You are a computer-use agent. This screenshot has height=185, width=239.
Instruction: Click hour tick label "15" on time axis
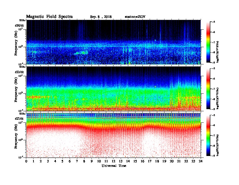click(x=135, y=161)
